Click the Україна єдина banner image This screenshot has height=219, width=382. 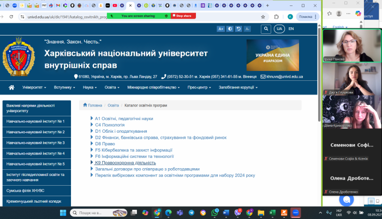[272, 55]
